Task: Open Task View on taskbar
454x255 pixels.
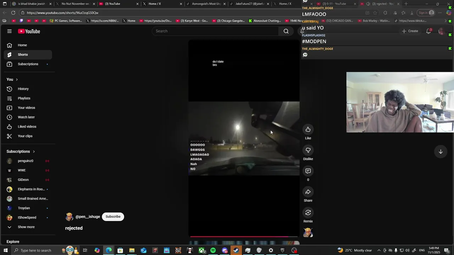Action: tap(85, 250)
